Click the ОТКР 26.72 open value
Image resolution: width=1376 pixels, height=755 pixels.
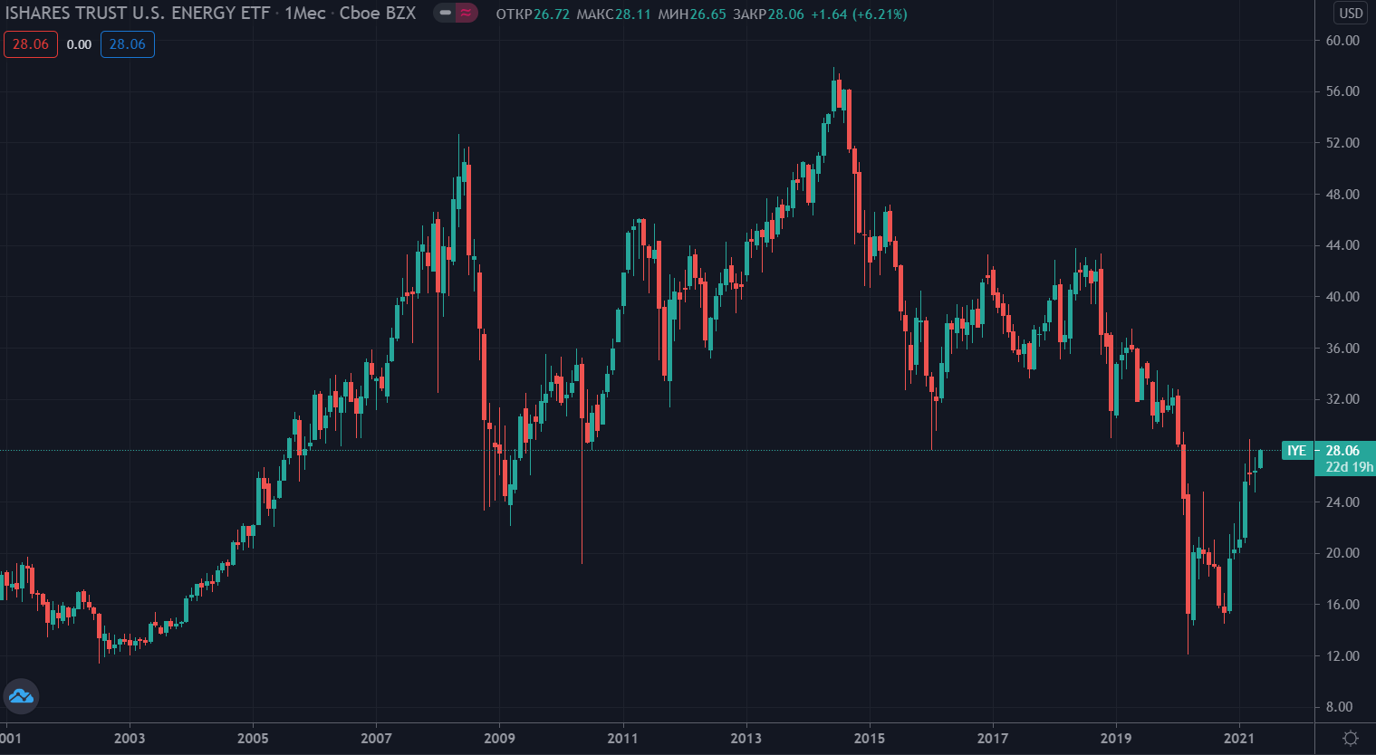533,14
